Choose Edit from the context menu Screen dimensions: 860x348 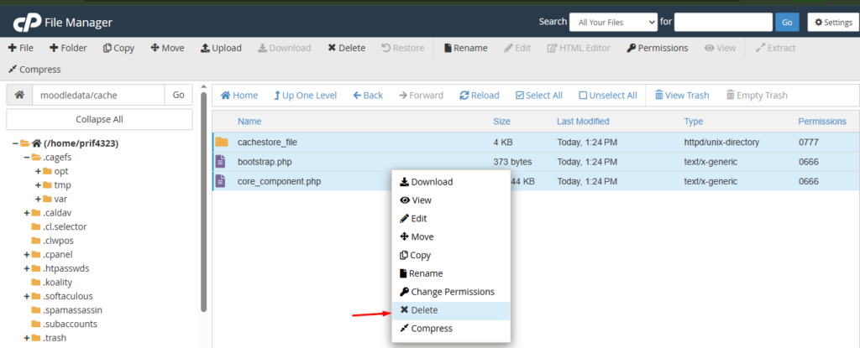(x=451, y=218)
